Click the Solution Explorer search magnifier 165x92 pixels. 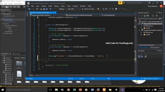coord(160,19)
